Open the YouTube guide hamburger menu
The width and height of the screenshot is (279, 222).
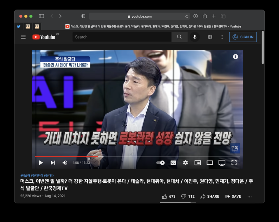pyautogui.click(x=23, y=37)
